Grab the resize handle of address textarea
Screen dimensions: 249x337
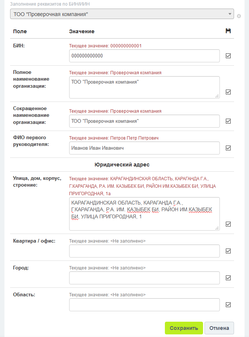pyautogui.click(x=217, y=228)
